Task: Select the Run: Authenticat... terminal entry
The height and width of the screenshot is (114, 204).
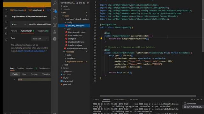Action: click(193, 107)
